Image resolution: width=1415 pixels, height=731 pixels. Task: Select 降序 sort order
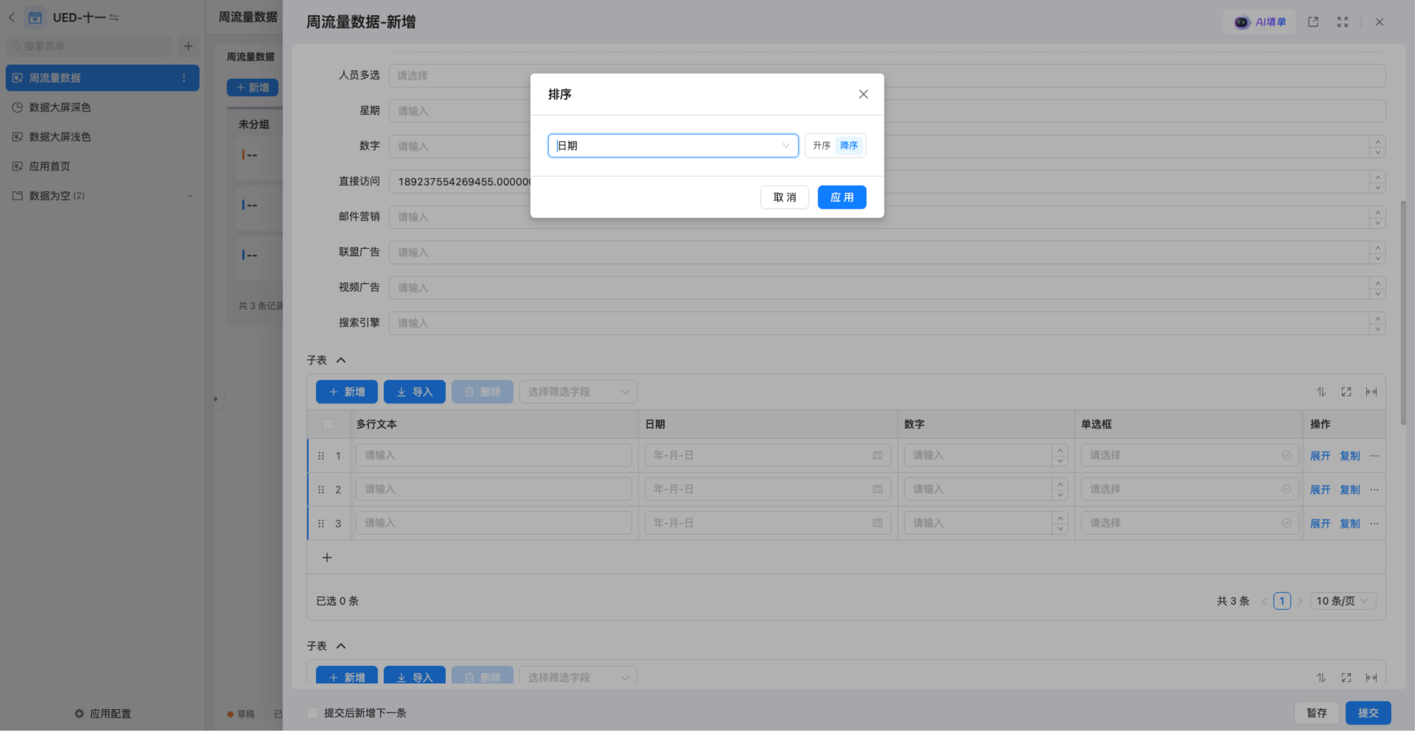coord(849,146)
